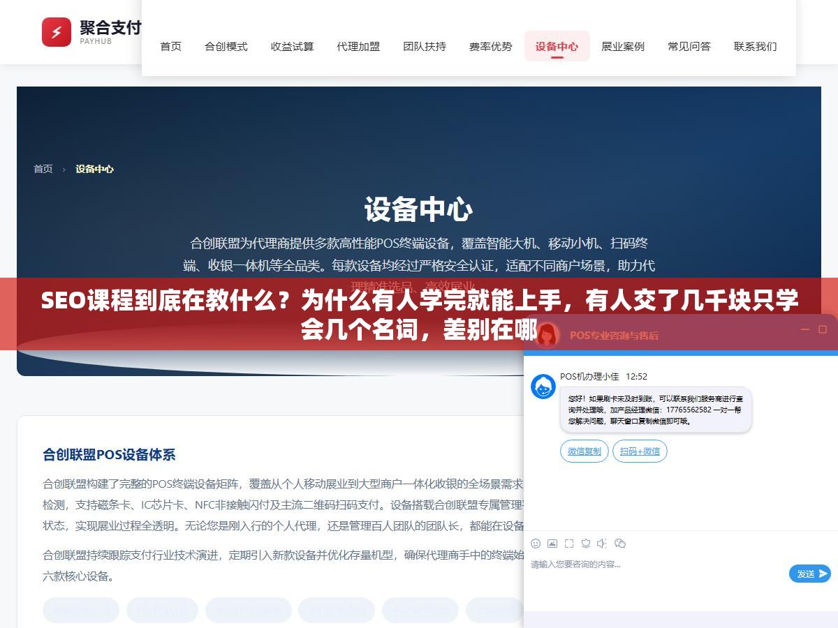Open the 合创模式 nav menu item
The image size is (838, 628).
tap(226, 47)
